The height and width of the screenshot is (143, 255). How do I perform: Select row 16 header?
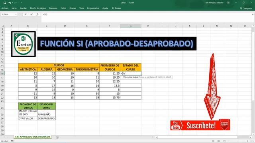point(2,73)
